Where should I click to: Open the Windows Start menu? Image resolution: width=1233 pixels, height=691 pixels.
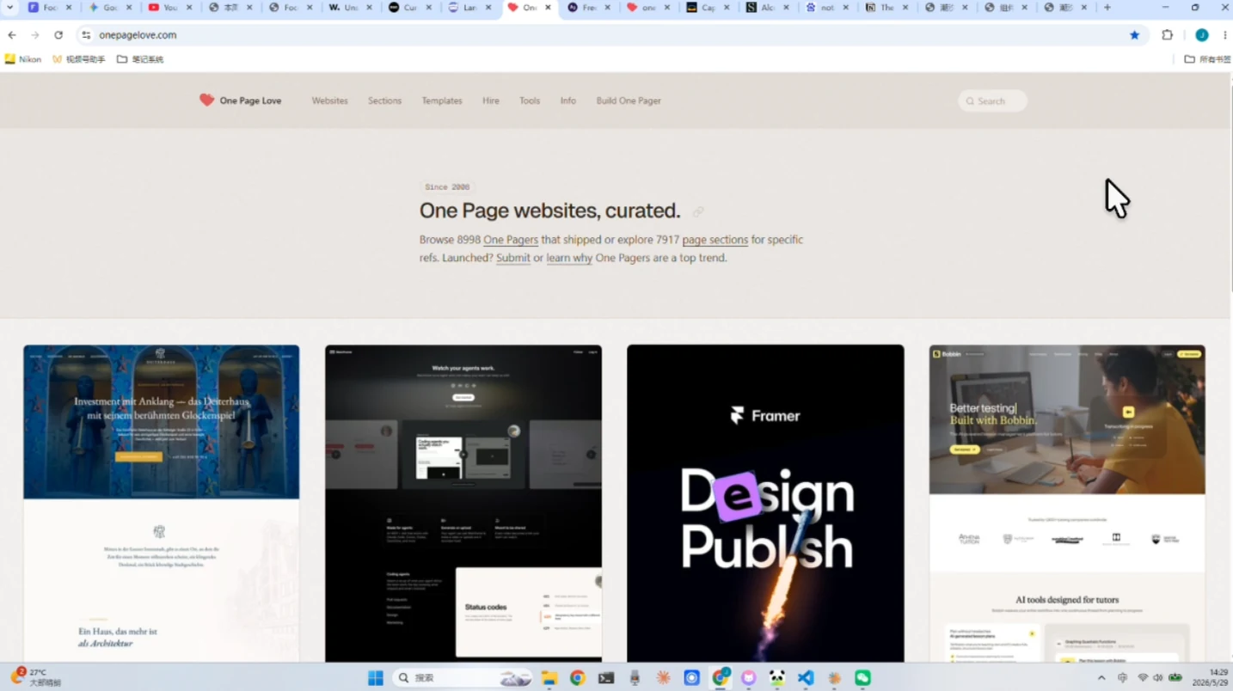pyautogui.click(x=376, y=678)
